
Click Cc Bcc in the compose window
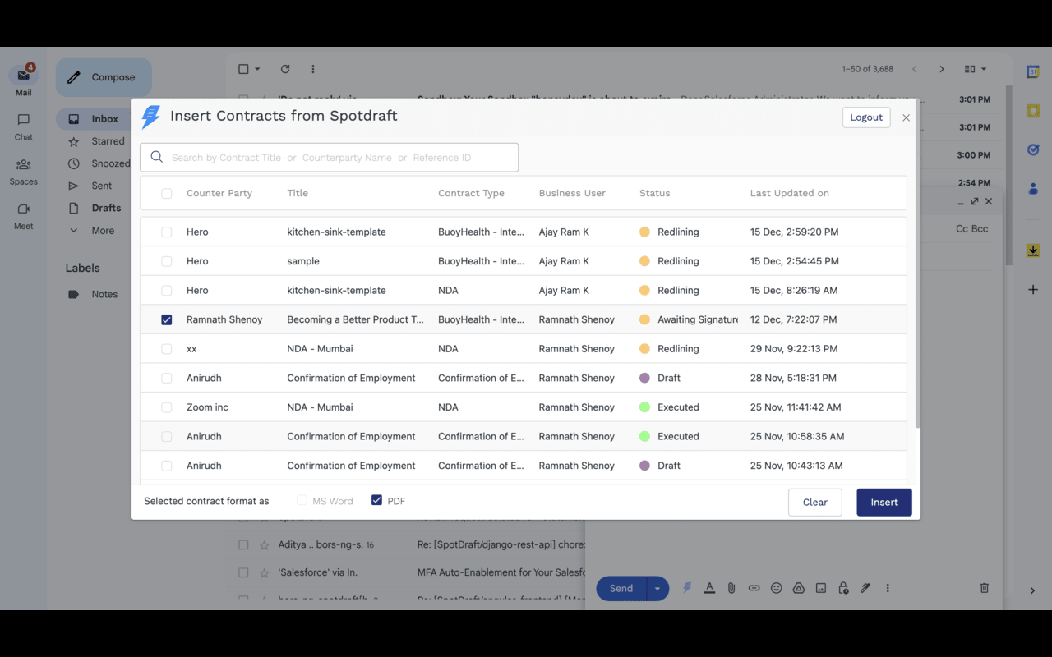(x=972, y=229)
